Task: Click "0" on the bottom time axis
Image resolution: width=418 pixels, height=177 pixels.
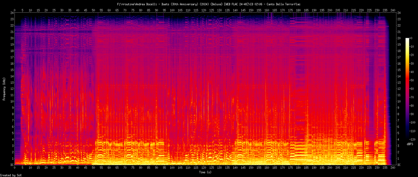Action: [x=15, y=168]
